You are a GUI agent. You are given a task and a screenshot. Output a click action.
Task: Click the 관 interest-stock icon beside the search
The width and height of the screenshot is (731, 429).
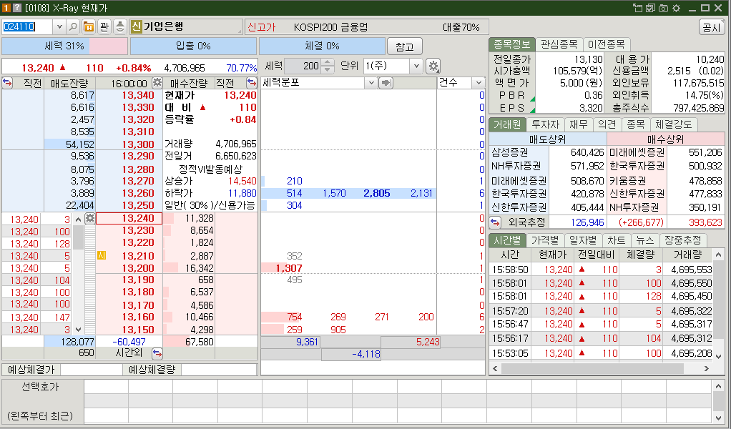coord(102,28)
